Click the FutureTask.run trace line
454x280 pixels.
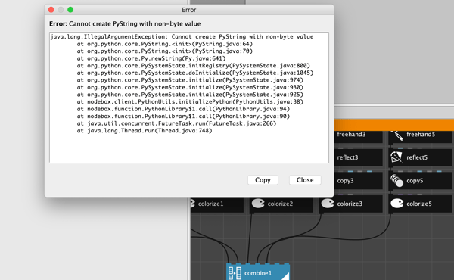point(176,123)
